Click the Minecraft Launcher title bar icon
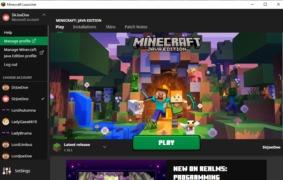This screenshot has height=180, width=283. point(3,4)
